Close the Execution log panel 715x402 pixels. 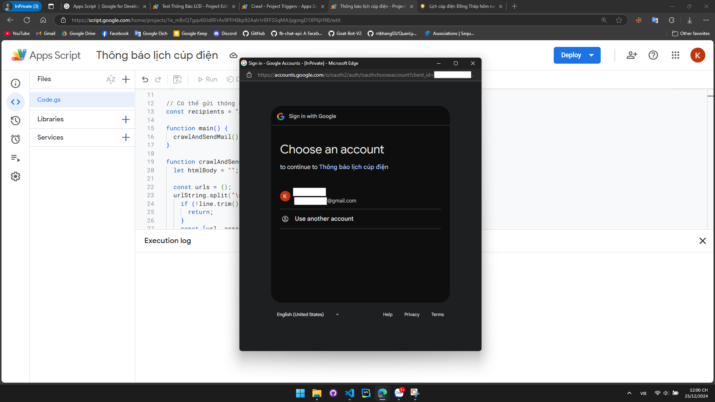[x=702, y=241]
